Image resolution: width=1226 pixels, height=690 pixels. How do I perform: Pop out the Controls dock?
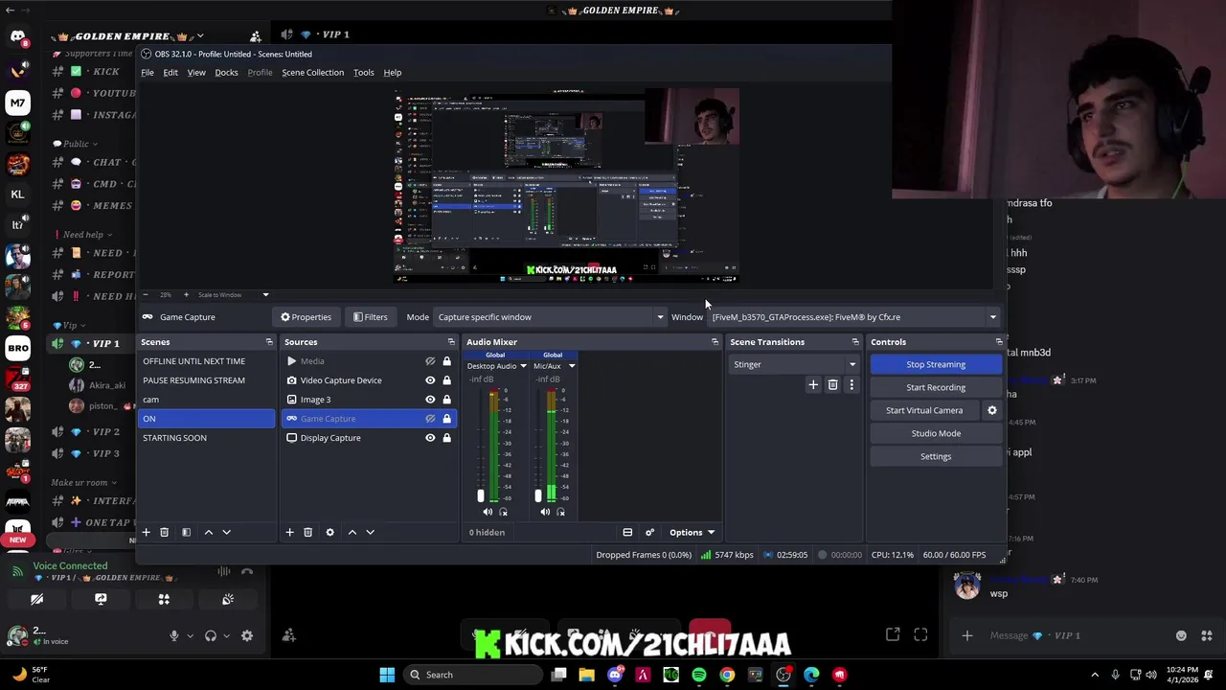[999, 342]
